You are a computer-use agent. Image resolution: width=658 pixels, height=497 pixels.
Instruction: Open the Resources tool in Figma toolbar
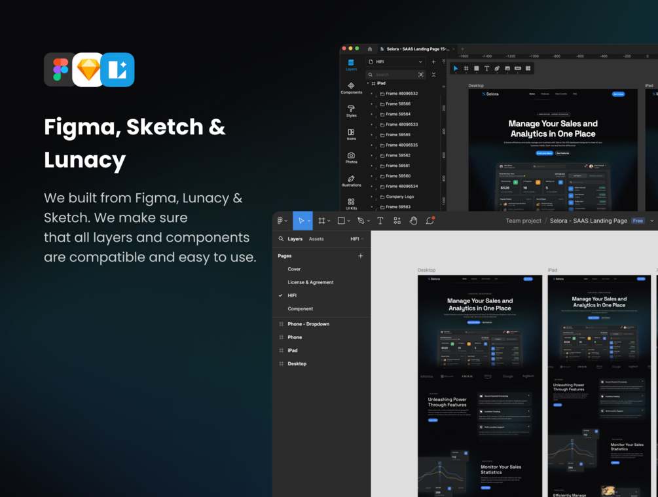pos(397,221)
